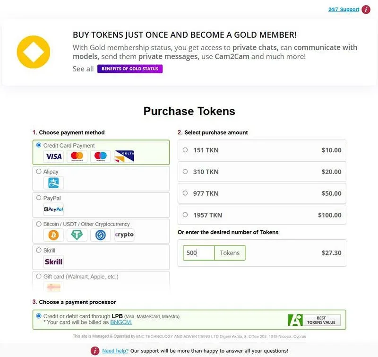This screenshot has width=378, height=357.
Task: Click the Skrill logo icon
Action: click(x=53, y=261)
